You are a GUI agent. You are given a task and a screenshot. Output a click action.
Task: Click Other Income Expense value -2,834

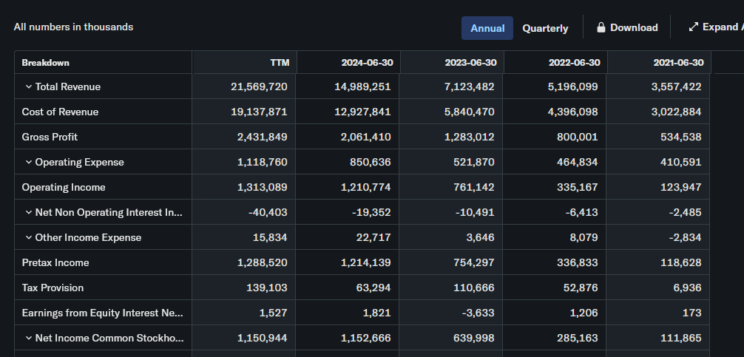click(685, 237)
